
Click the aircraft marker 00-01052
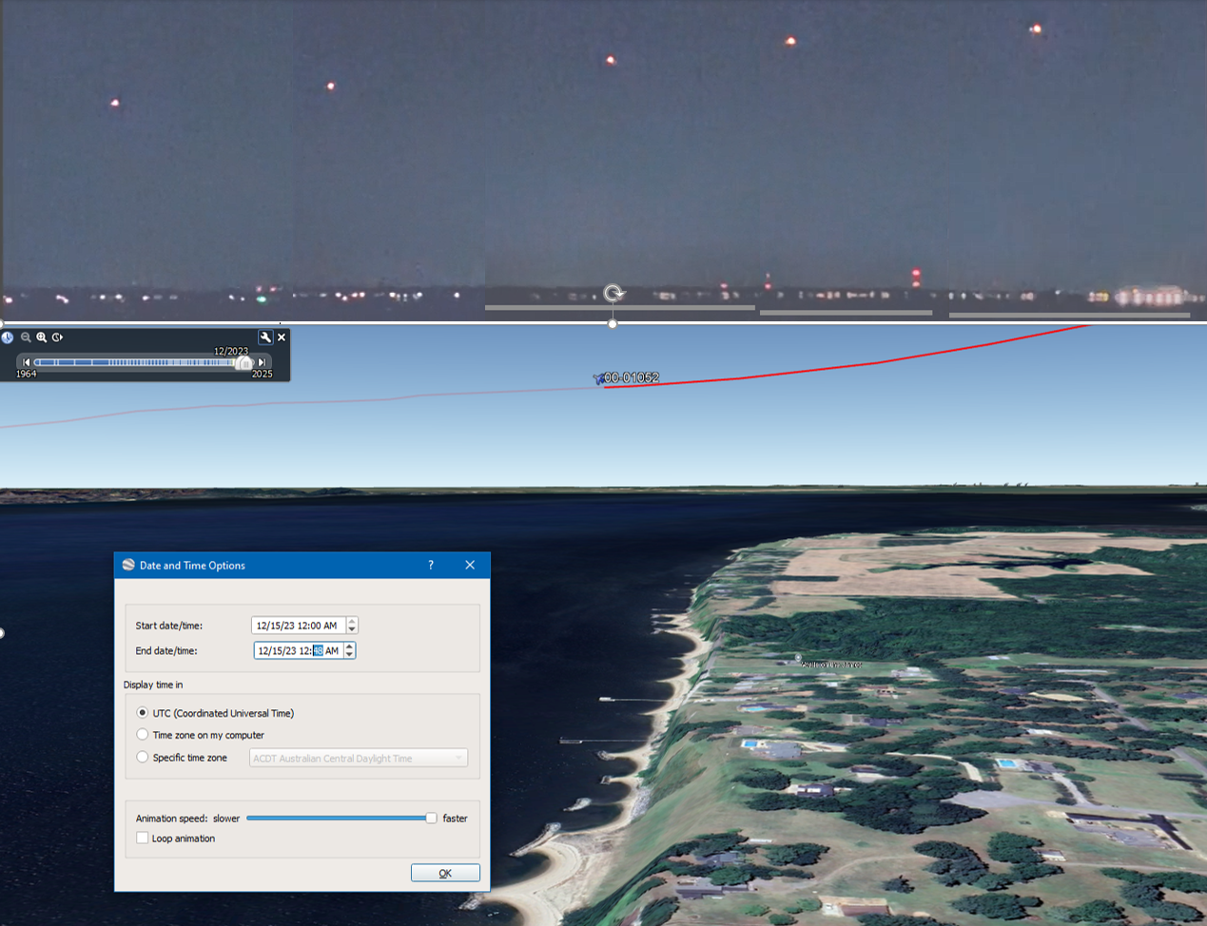[598, 378]
